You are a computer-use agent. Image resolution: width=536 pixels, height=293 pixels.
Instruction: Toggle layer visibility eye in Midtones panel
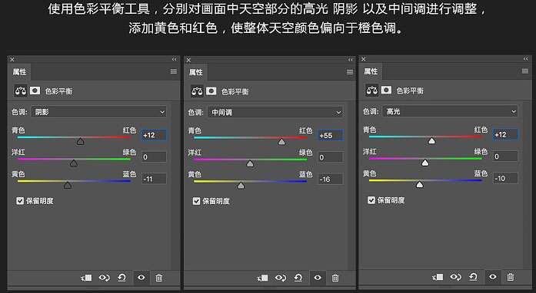tap(318, 278)
